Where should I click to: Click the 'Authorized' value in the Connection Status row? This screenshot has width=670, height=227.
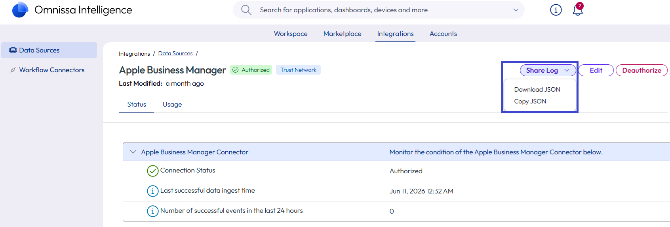pyautogui.click(x=406, y=171)
